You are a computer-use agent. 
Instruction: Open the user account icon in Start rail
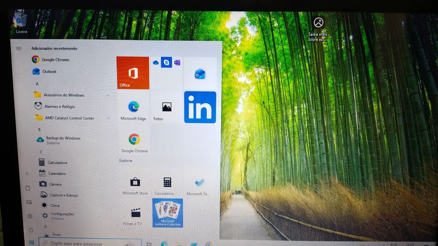[27, 174]
